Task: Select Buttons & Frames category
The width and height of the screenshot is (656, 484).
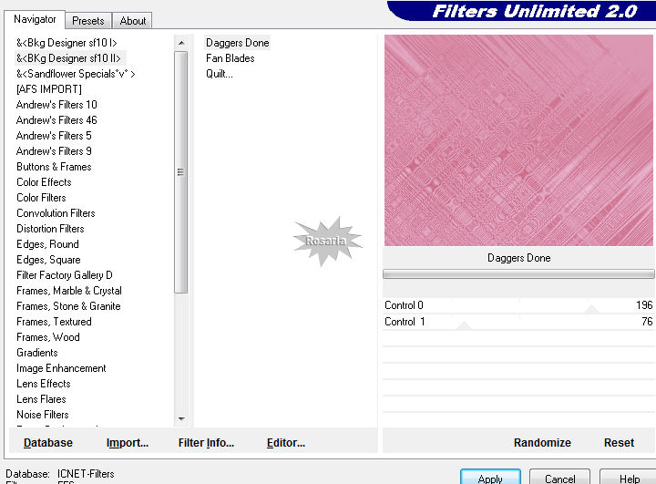Action: pos(54,167)
